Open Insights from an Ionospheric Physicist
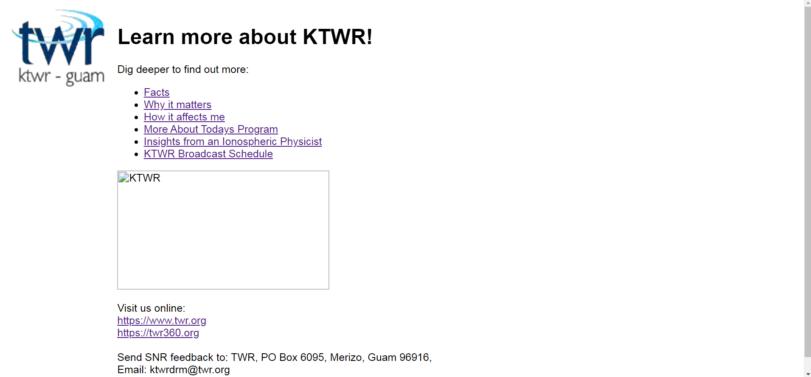 [233, 142]
